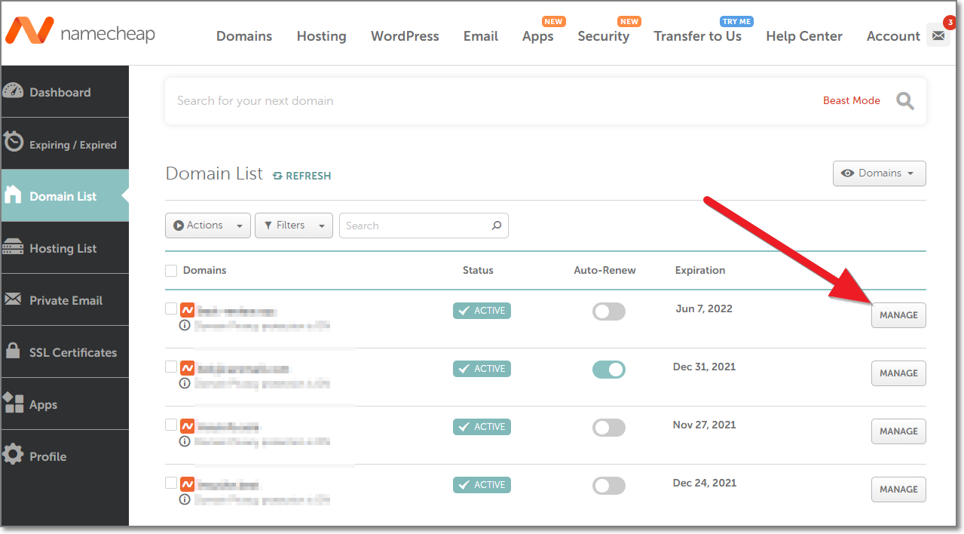
Task: Click info icon of Dec 31, 2021 domain
Action: [185, 383]
